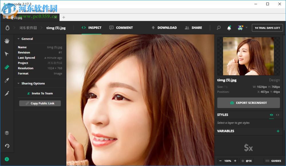286x166 pixels.
Task: Click the Format value Image
Action: point(58,74)
